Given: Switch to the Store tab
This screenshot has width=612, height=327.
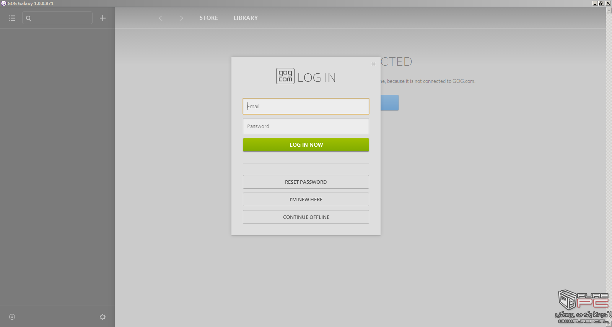Looking at the screenshot, I should pyautogui.click(x=208, y=18).
